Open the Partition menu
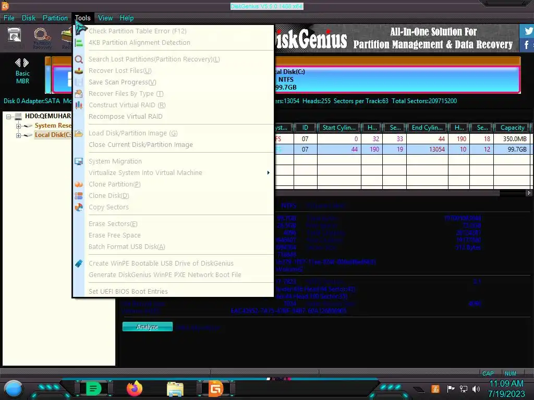Viewport: 534px width, 400px height. (55, 18)
